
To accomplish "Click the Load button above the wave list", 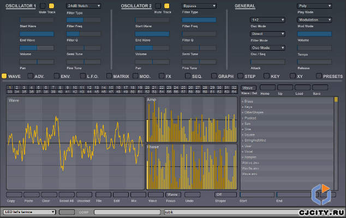I will tap(302, 88).
